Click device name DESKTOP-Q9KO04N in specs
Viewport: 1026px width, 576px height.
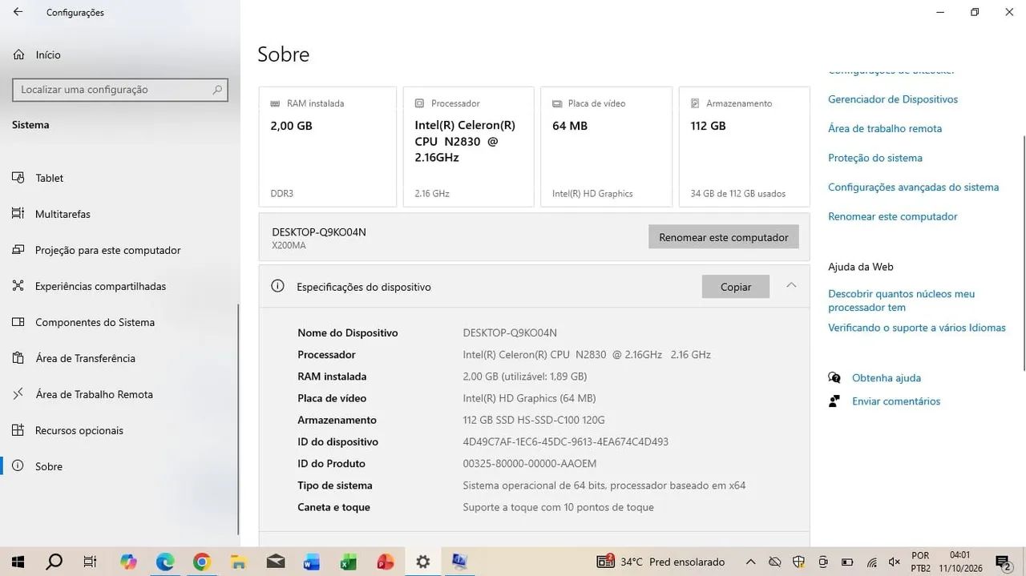(x=510, y=332)
